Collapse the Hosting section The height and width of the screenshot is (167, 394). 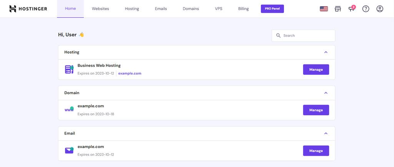tap(326, 52)
